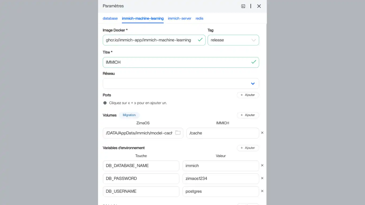This screenshot has height=205, width=365.
Task: Remove the DB_USERNAME environment variable
Action: pyautogui.click(x=262, y=191)
